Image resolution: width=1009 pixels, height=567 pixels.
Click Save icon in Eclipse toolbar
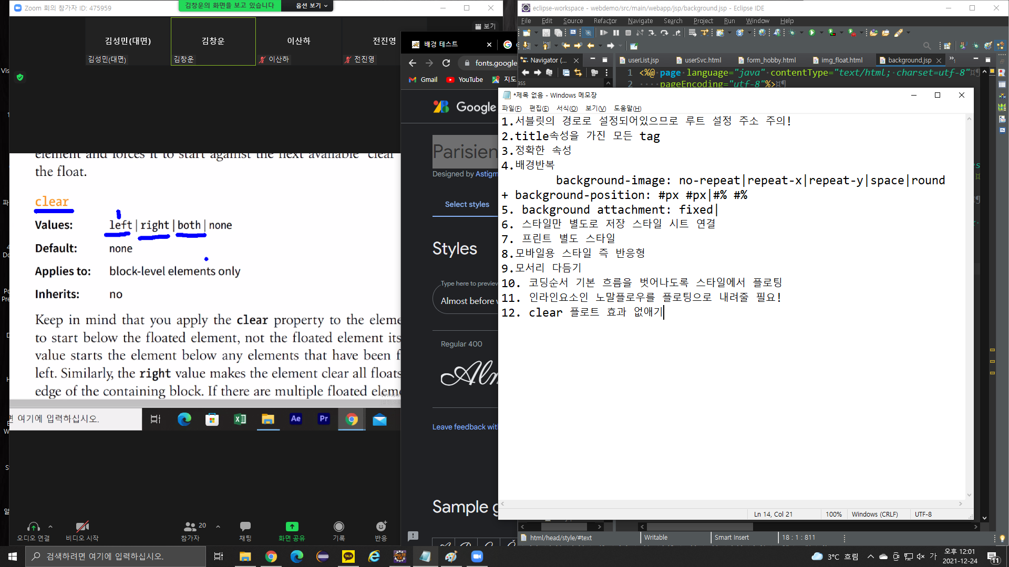546,33
